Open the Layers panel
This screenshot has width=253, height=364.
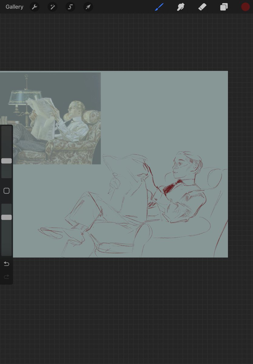click(224, 7)
